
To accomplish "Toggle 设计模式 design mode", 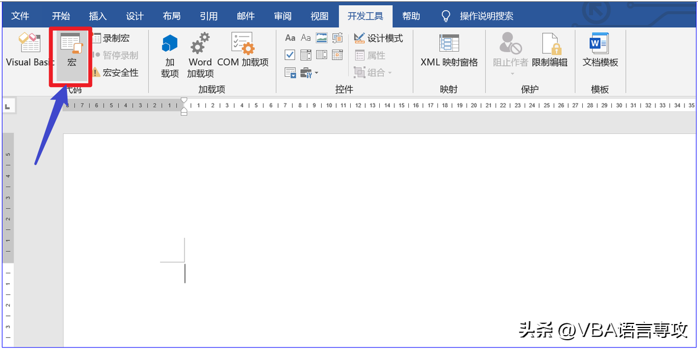I will [x=378, y=38].
